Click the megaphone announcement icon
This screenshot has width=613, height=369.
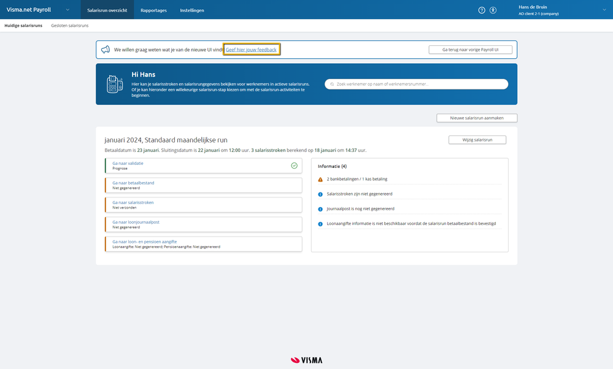(106, 50)
